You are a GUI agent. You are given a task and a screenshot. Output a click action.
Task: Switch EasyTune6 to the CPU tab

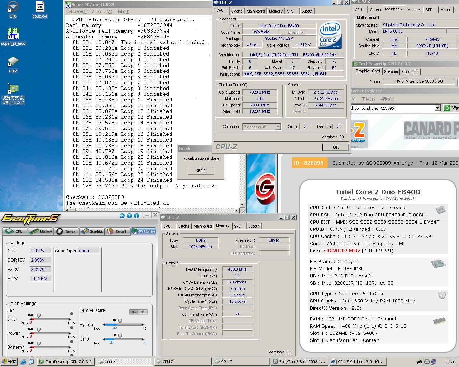[15, 231]
